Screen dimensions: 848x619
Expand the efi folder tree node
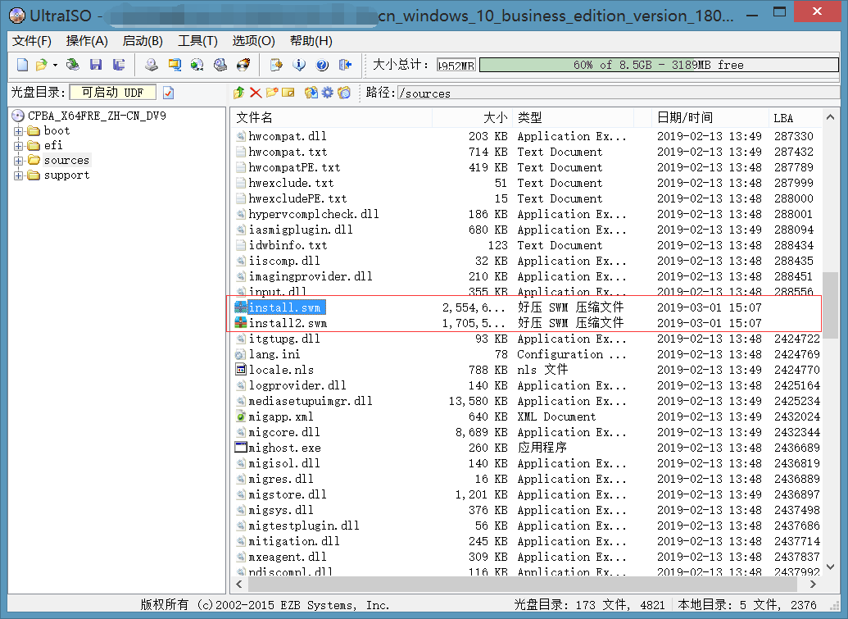click(18, 146)
